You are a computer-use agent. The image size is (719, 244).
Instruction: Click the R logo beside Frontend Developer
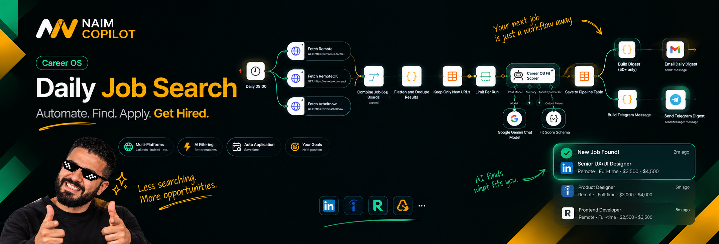pos(568,213)
